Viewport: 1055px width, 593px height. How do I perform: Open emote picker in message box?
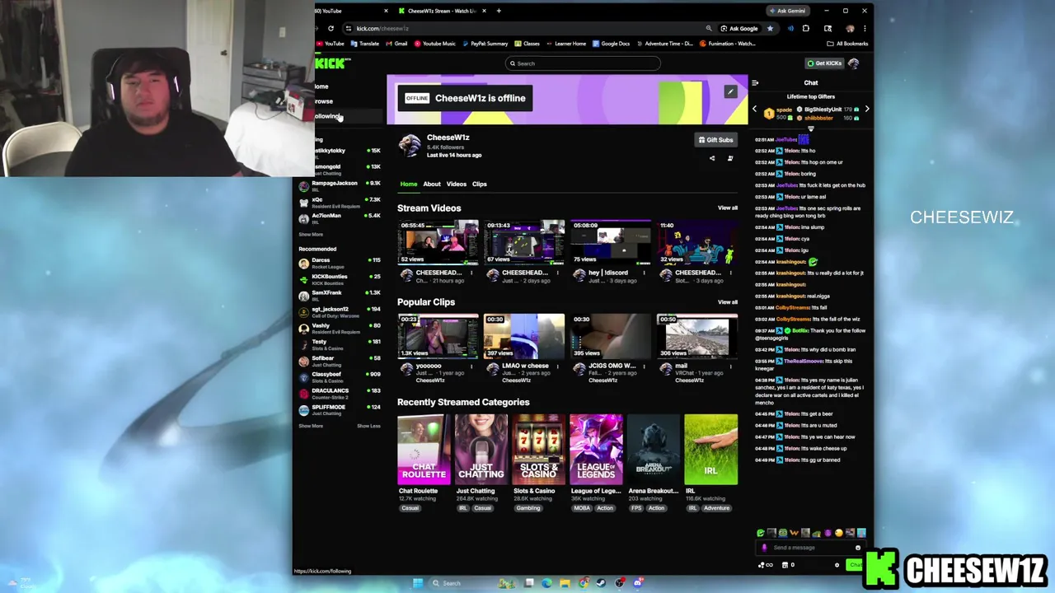click(858, 548)
